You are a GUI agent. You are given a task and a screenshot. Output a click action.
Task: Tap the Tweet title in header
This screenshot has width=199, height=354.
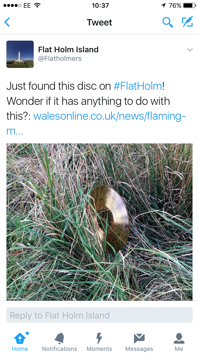(x=99, y=22)
